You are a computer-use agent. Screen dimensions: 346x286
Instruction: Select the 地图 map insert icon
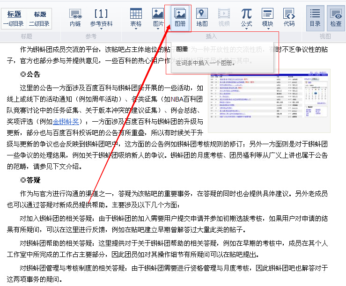202,17
